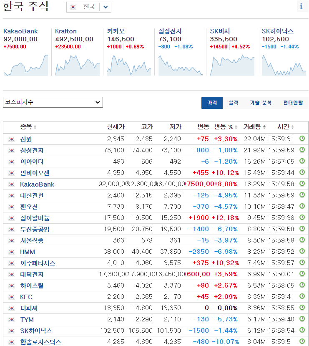Click the clock icon in 디피씨 row
The height and width of the screenshot is (346, 309).
click(302, 307)
